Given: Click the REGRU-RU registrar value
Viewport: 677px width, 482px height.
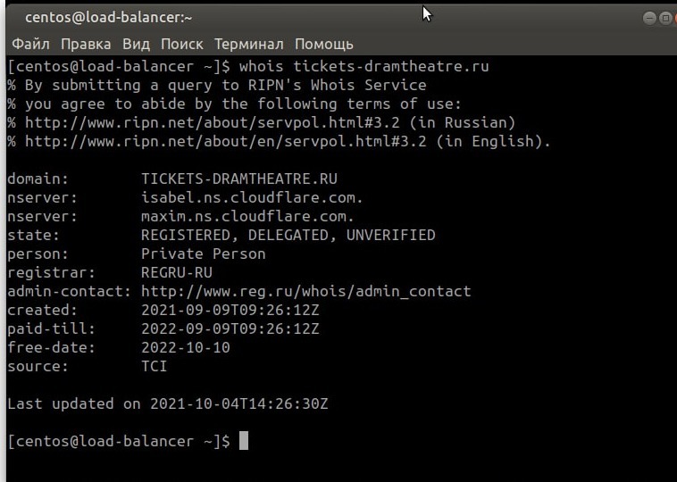Looking at the screenshot, I should (x=176, y=272).
